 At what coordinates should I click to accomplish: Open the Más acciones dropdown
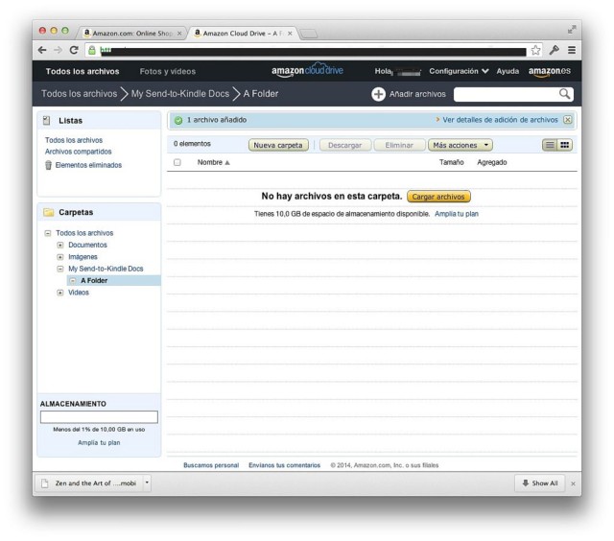(460, 145)
